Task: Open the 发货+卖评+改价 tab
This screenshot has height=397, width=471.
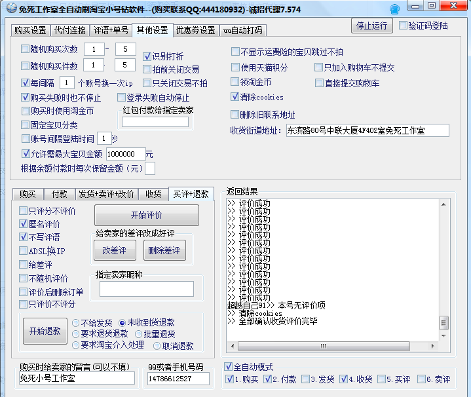Action: coord(106,194)
